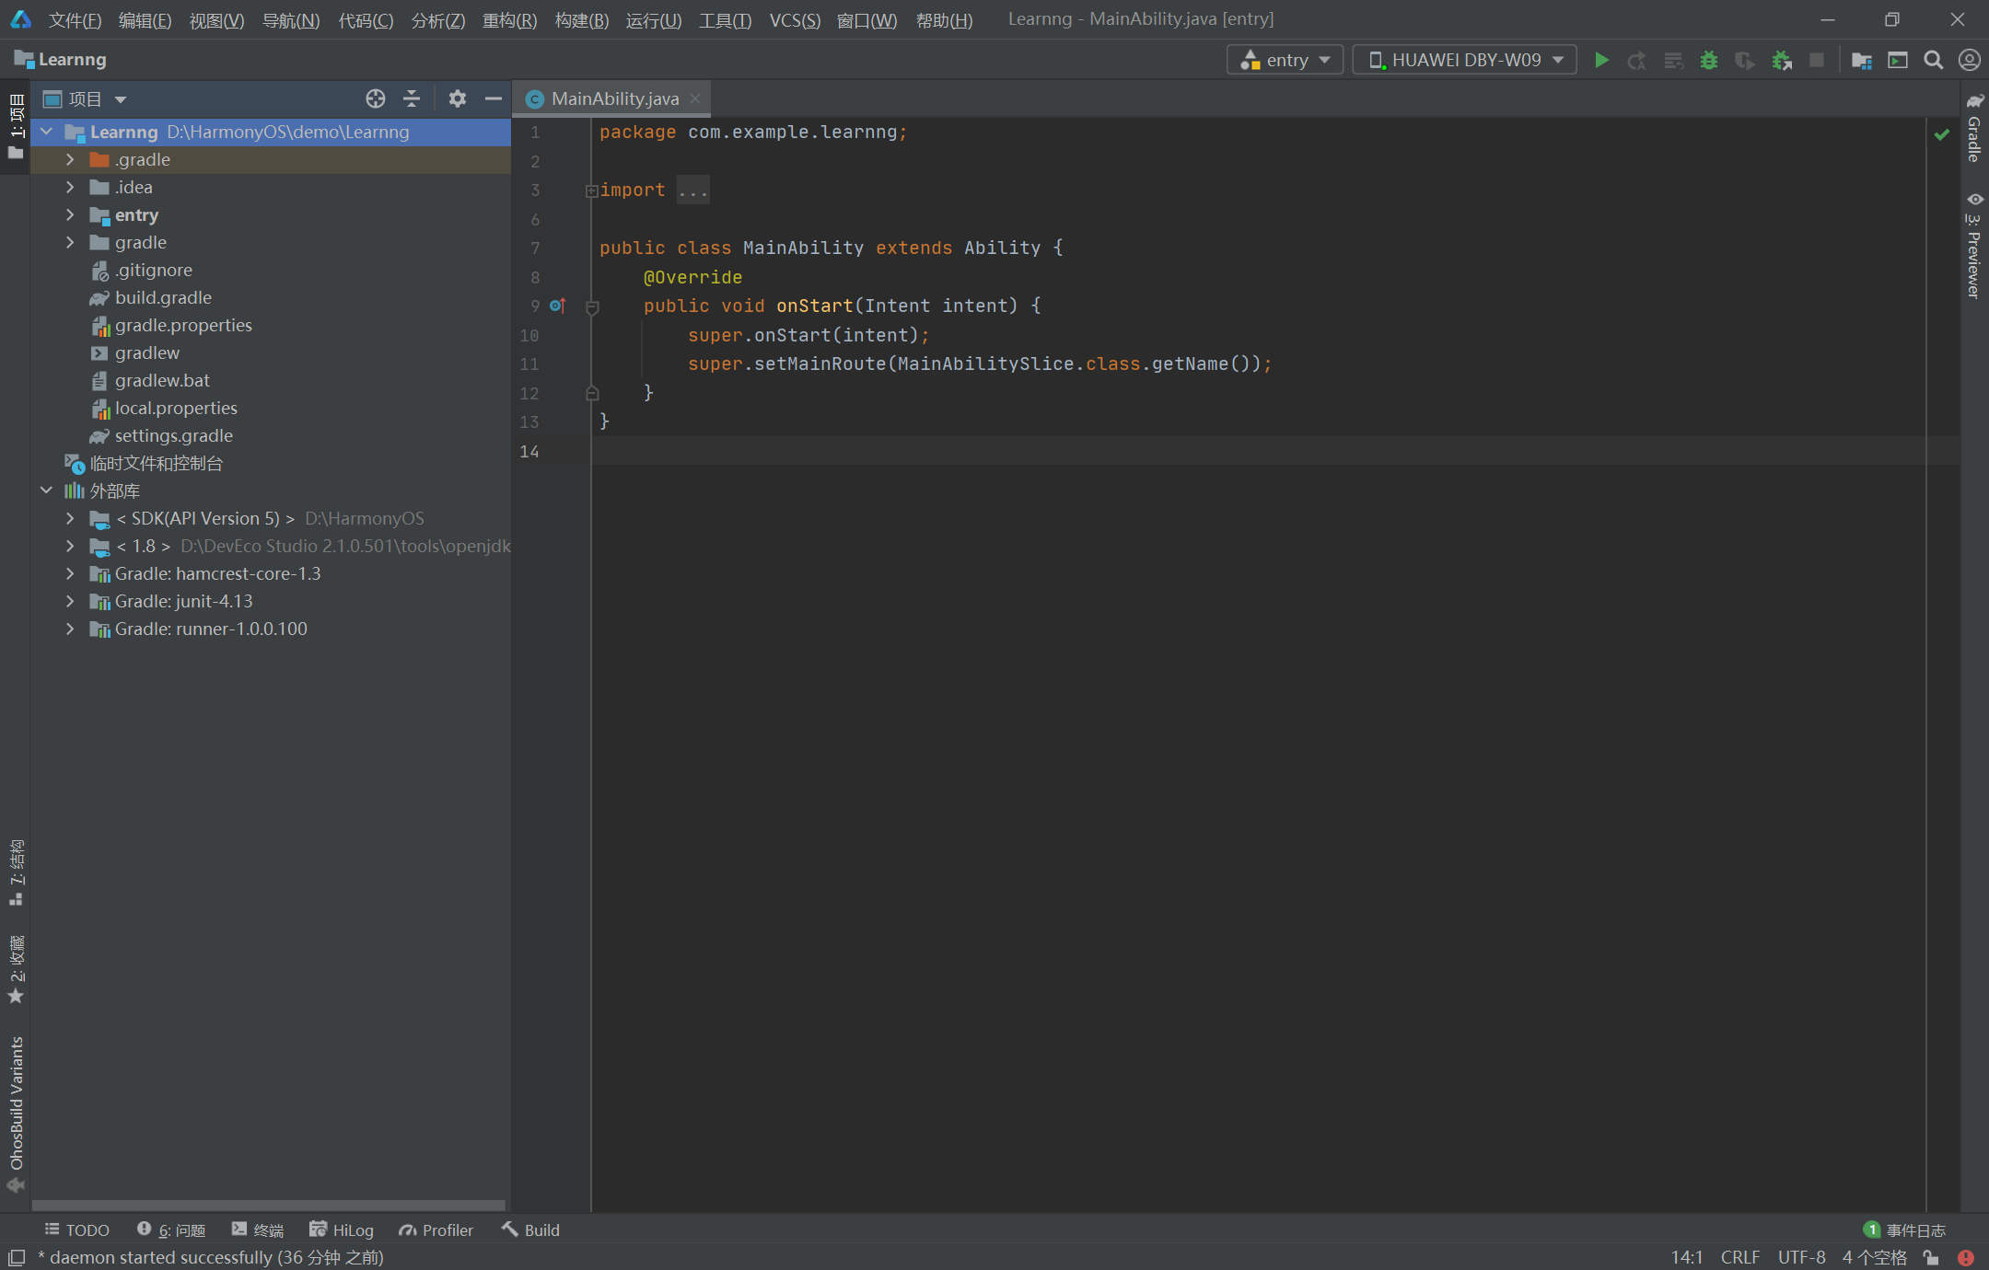
Task: Click the overriding method gutter icon on line 9
Action: 557,306
